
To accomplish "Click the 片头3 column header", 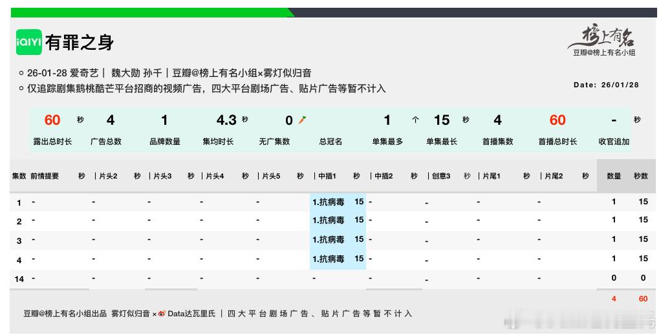I will [x=162, y=176].
